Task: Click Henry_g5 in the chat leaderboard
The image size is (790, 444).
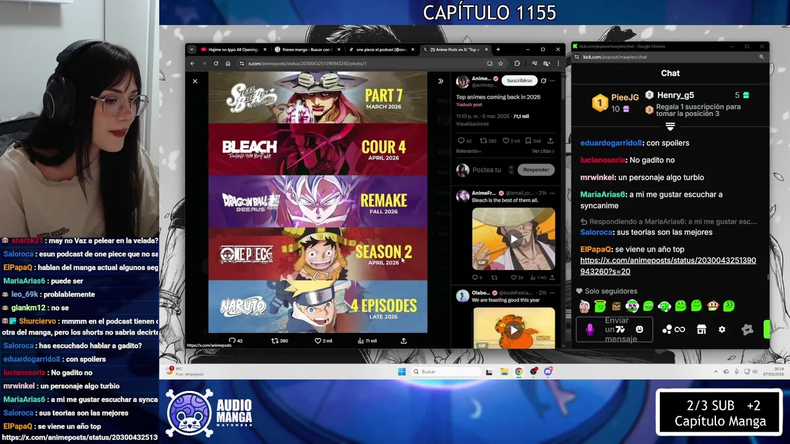Action: point(675,95)
